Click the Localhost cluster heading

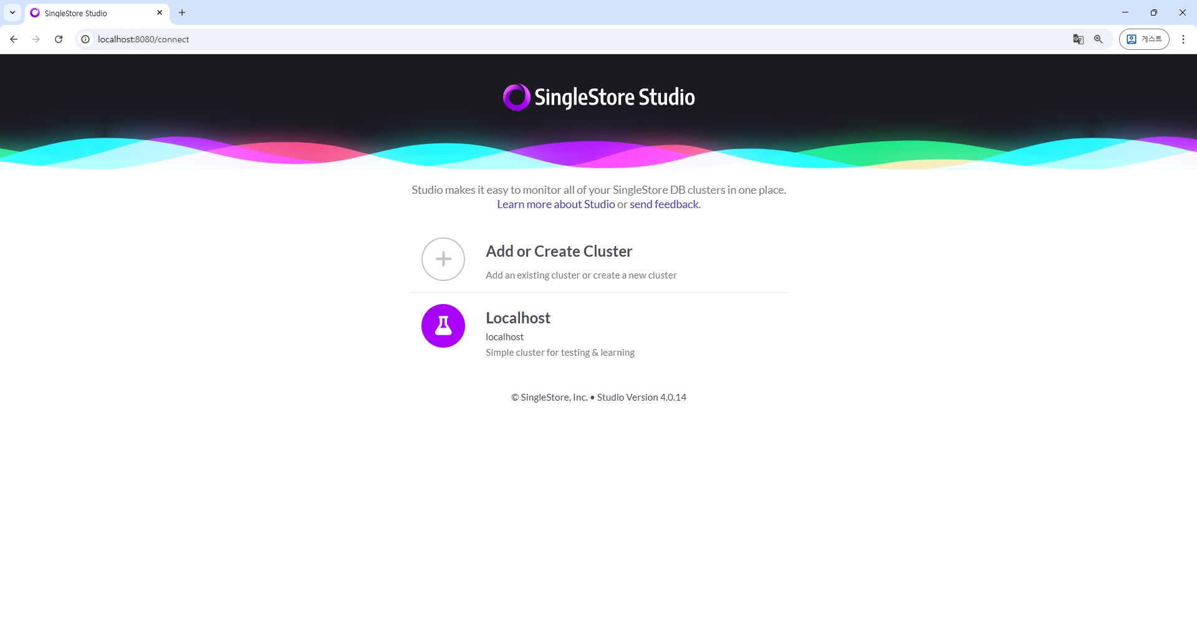[x=518, y=318]
